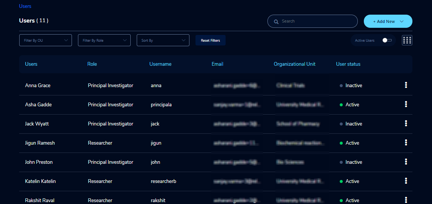The height and width of the screenshot is (204, 432).
Task: Click the name Anna Grace
Action: [38, 86]
